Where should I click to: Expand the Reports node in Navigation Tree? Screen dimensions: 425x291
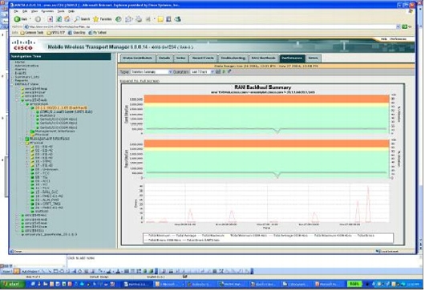point(13,80)
